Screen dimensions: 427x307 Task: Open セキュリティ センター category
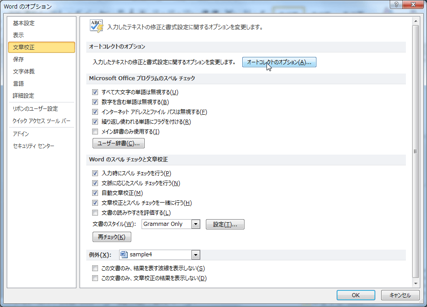[41, 146]
